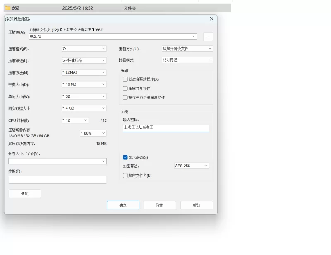Open the 固实数据大小 dropdown showing 4 GB

[84, 108]
